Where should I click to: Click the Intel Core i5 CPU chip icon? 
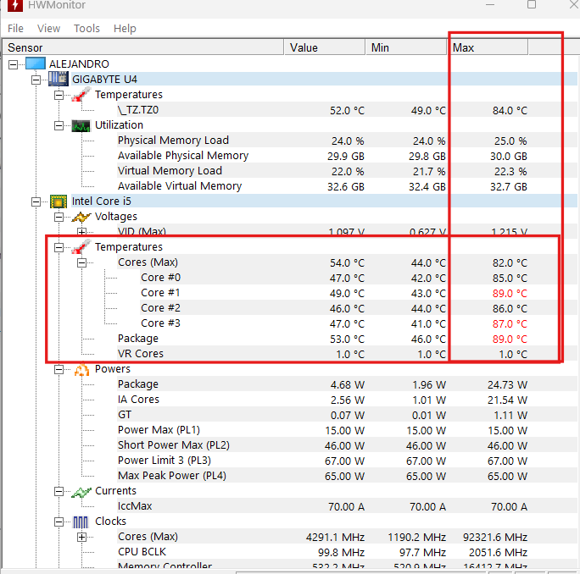[59, 201]
